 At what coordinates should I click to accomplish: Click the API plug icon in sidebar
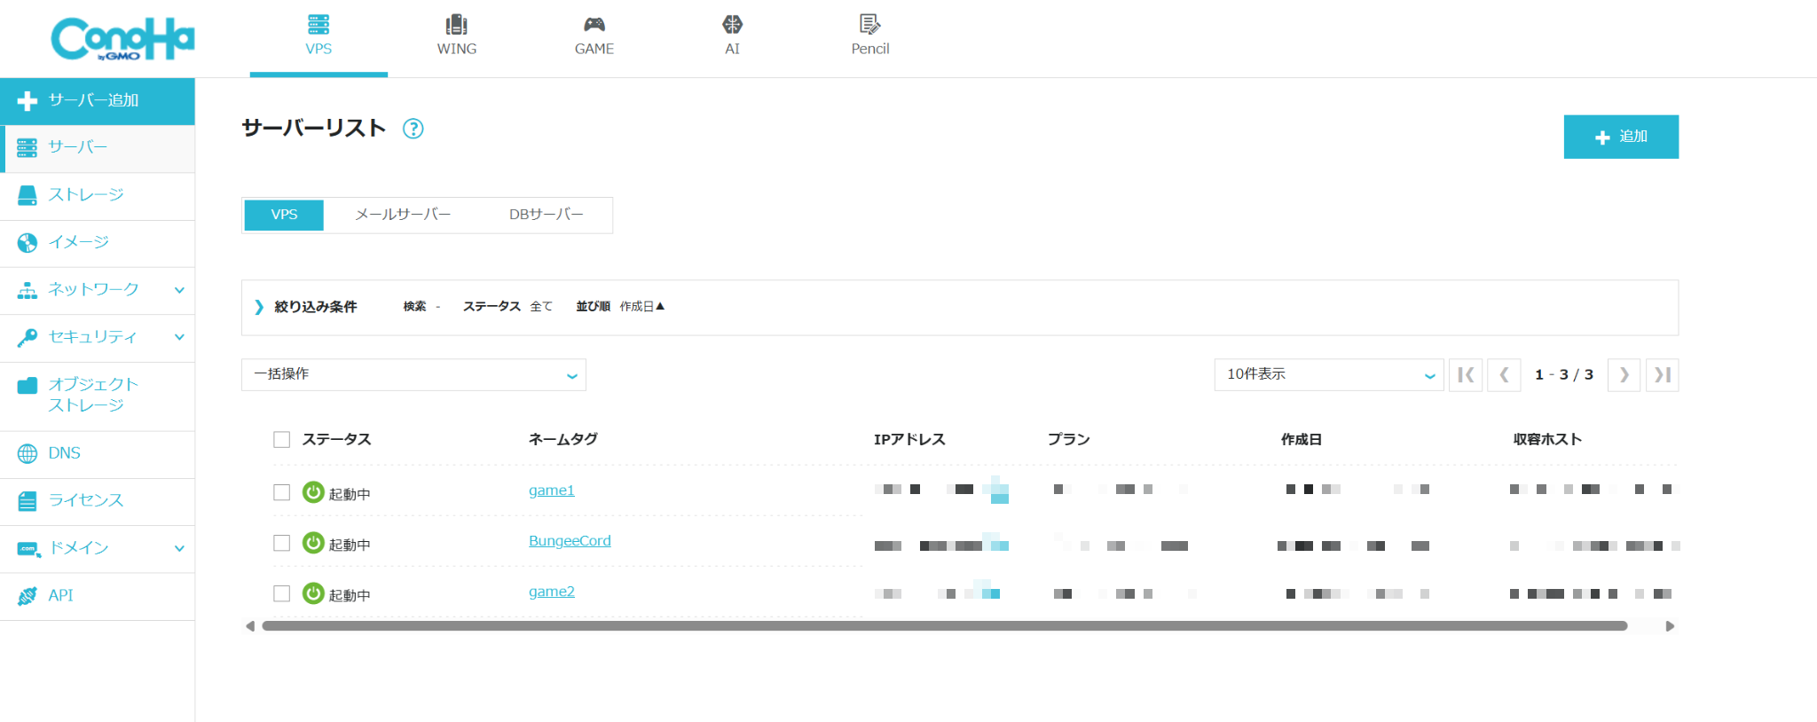click(x=28, y=596)
